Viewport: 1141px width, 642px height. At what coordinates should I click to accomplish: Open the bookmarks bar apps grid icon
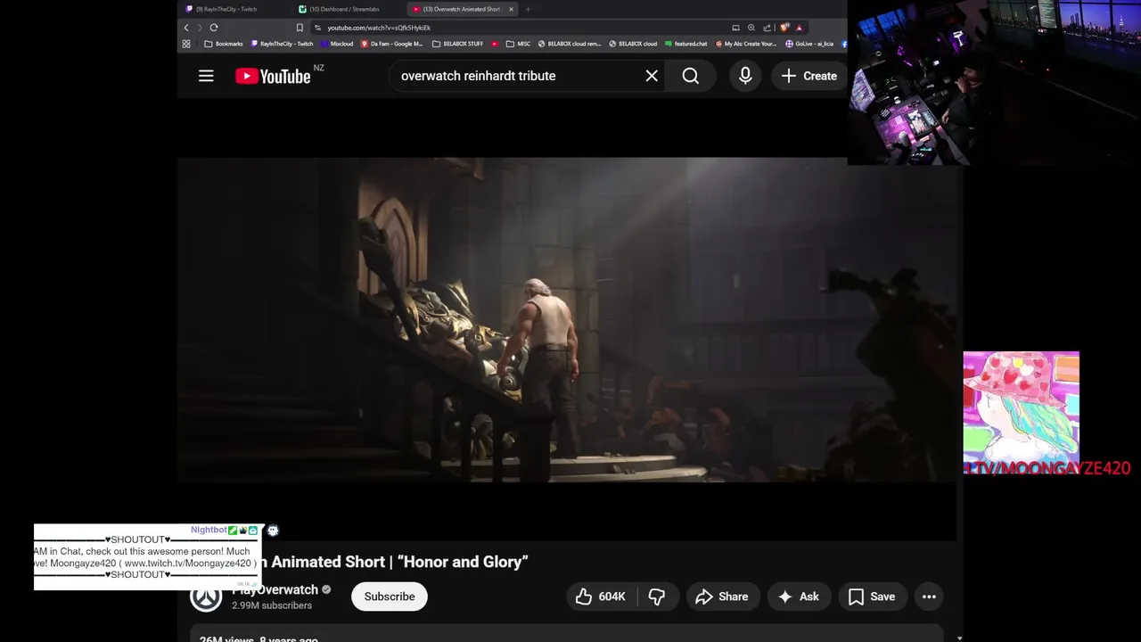click(186, 44)
